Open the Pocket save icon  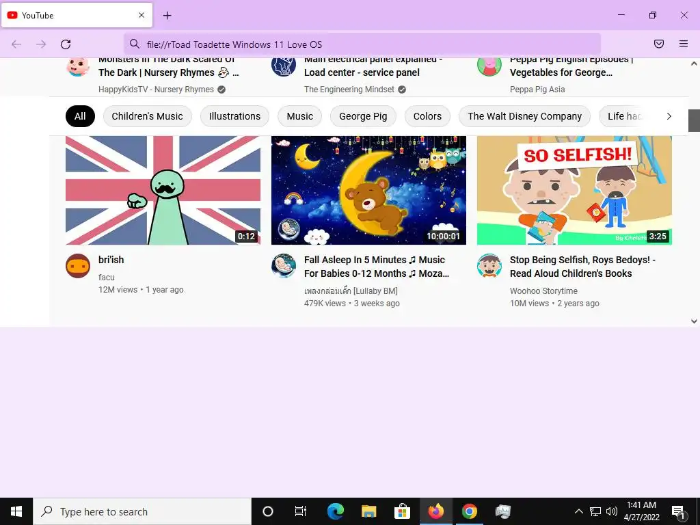click(x=659, y=44)
